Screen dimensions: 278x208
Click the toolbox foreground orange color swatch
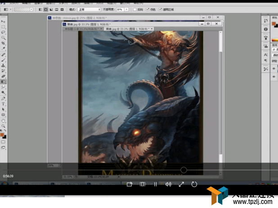[2, 135]
